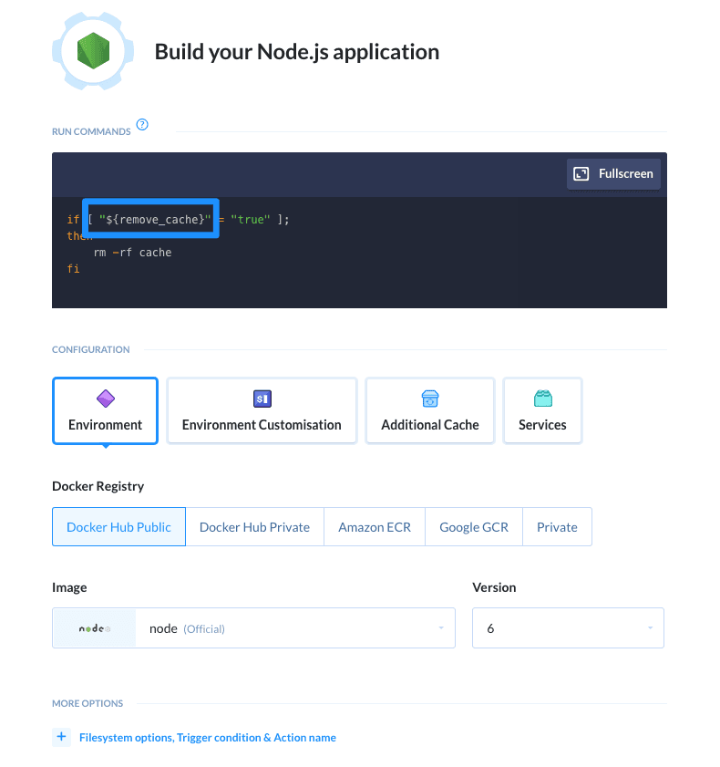Click the Run Commands help question mark

tap(142, 125)
